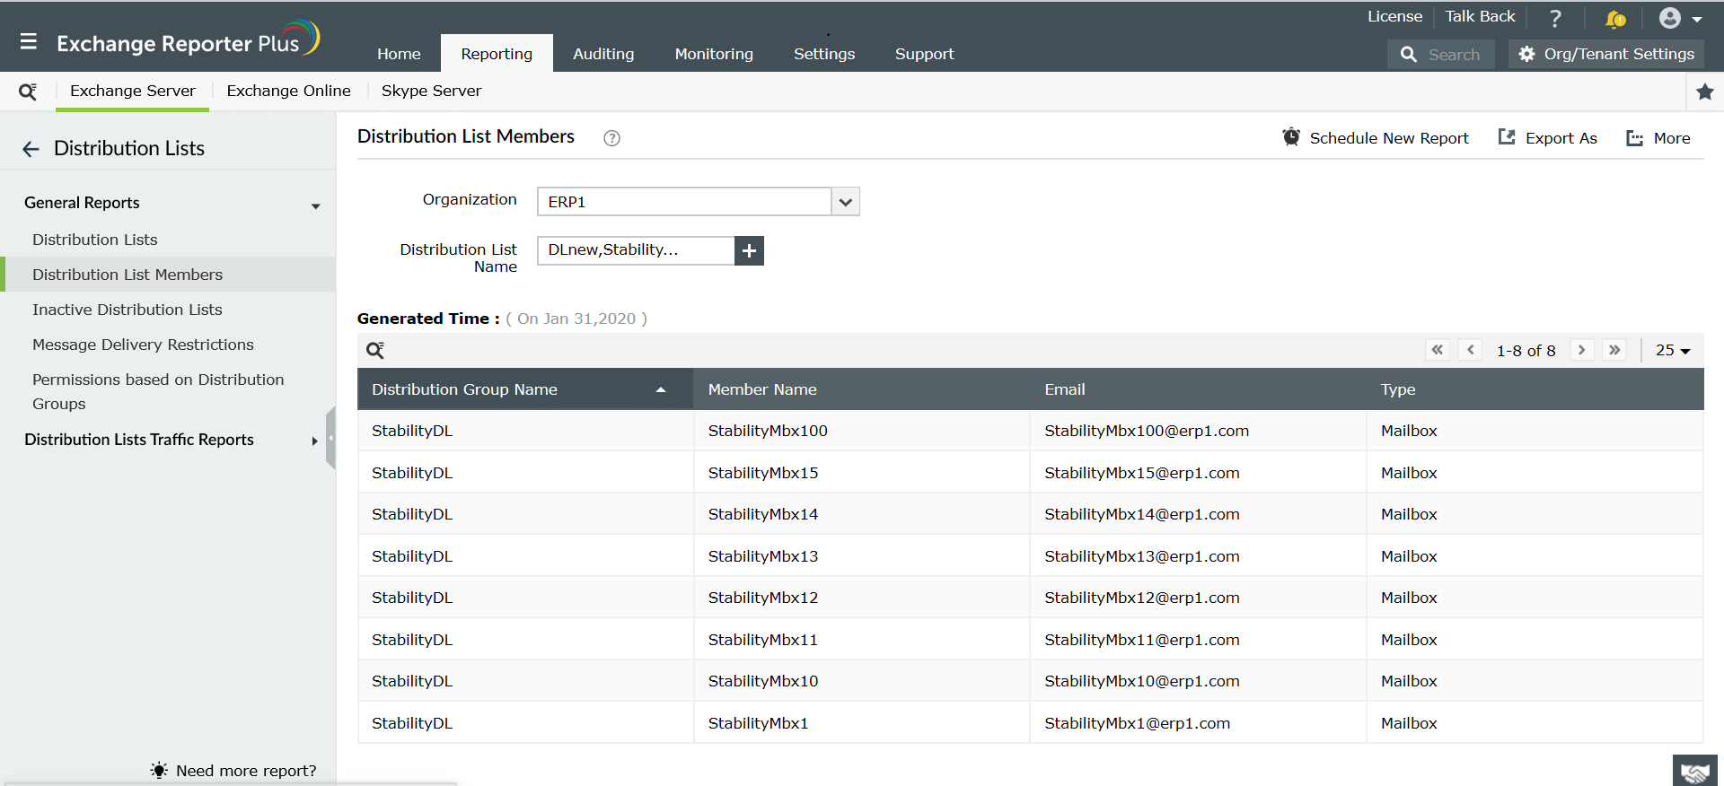The height and width of the screenshot is (786, 1724).
Task: Mark the report as favorite with the star
Action: click(x=1705, y=92)
